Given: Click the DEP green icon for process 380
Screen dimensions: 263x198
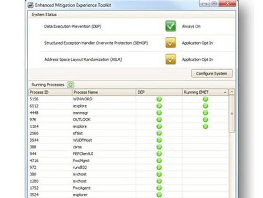Looking at the screenshot, I should pos(159,174).
